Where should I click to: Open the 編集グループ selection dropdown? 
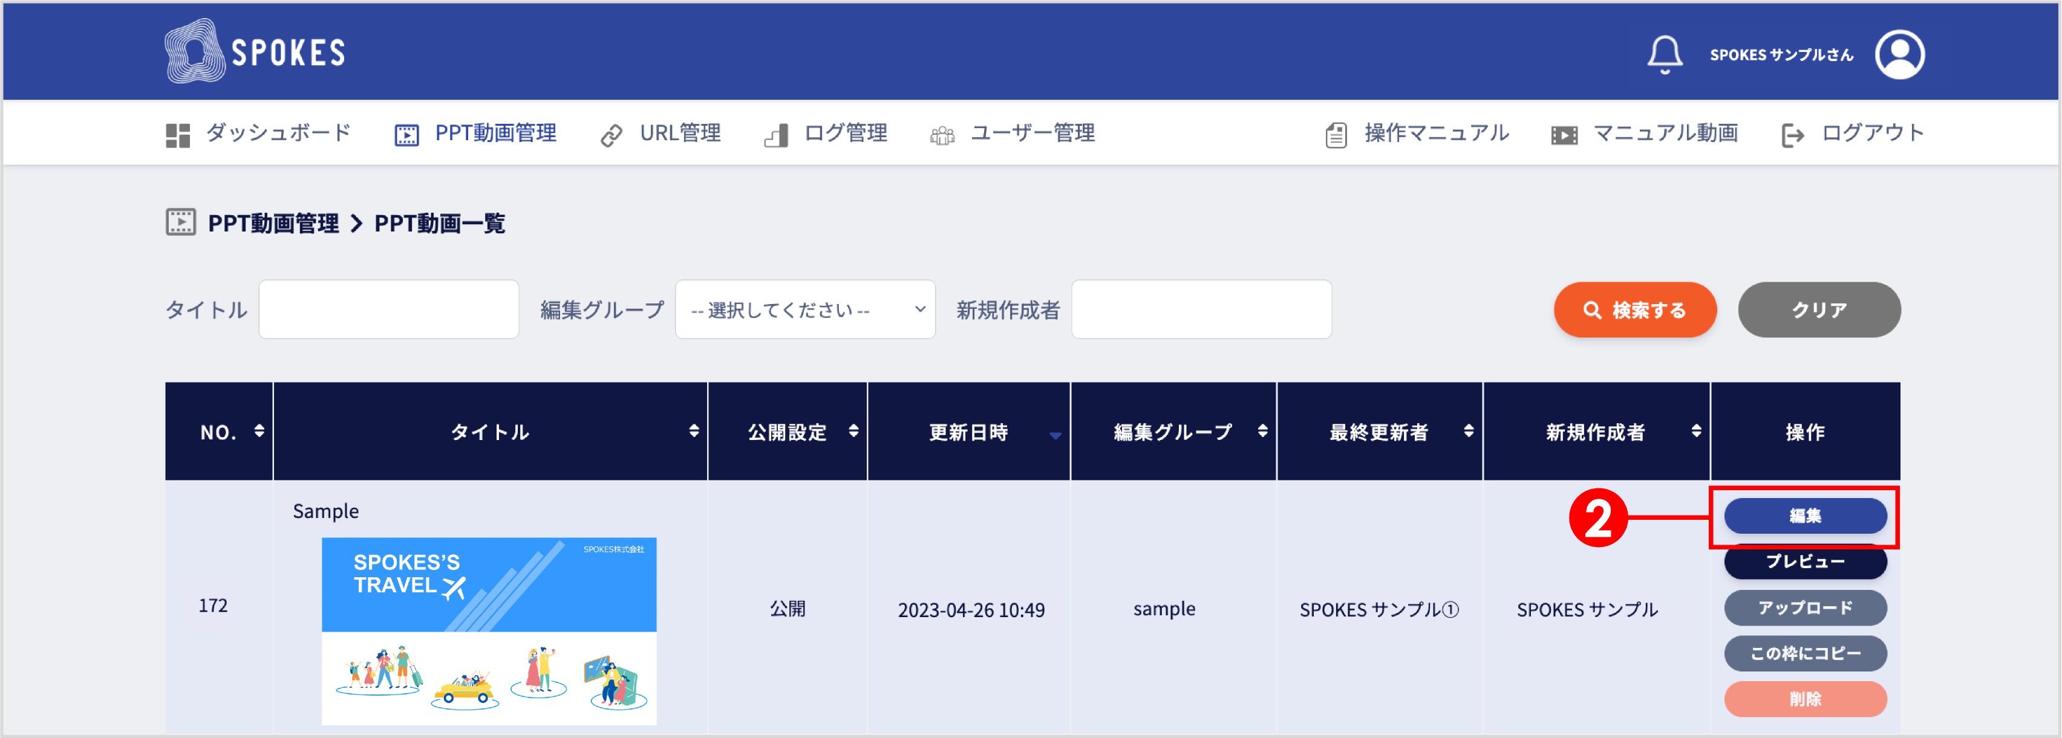pos(804,309)
